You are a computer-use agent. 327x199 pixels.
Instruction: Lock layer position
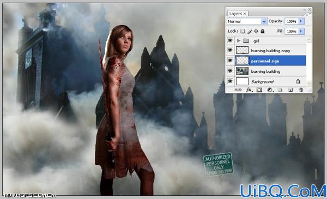click(256, 31)
